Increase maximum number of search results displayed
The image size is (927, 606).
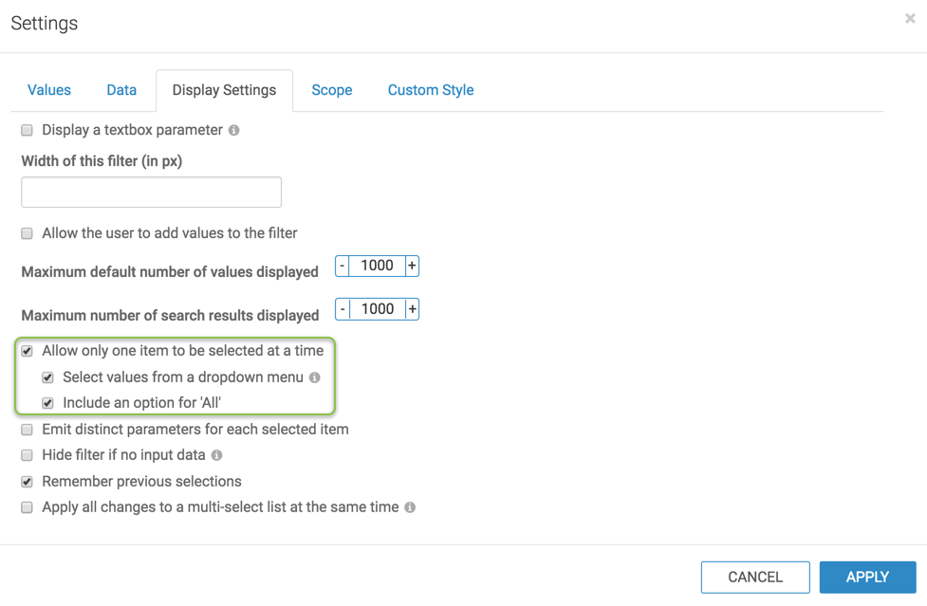(412, 309)
